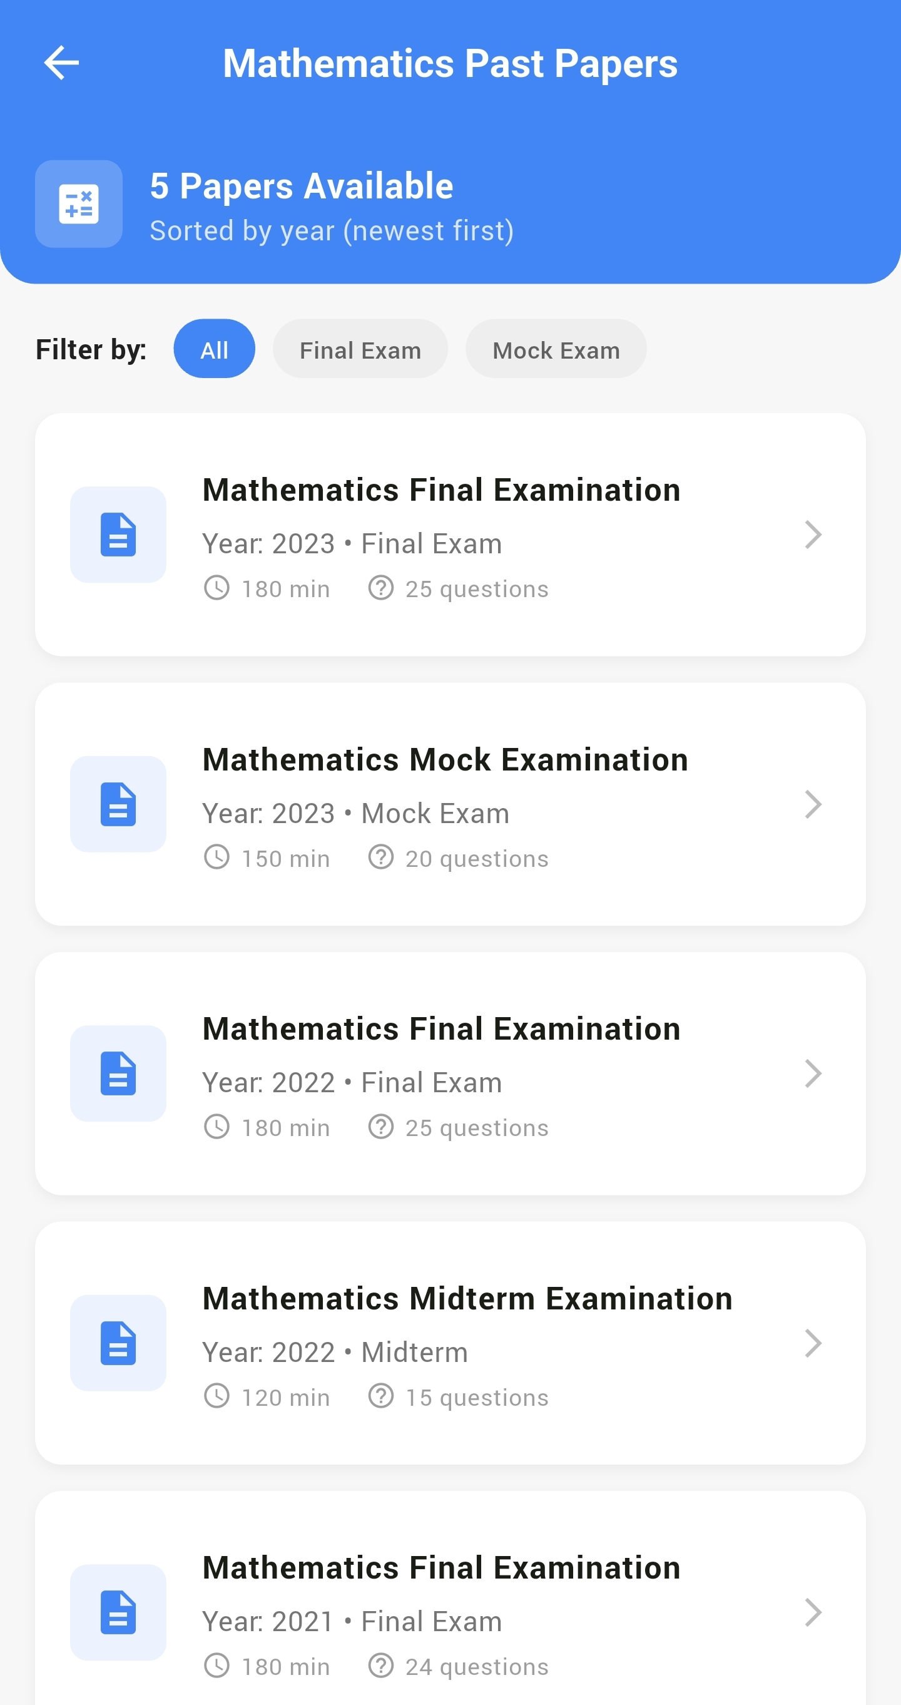The height and width of the screenshot is (1705, 901).
Task: Tap the back arrow icon
Action: coord(61,63)
